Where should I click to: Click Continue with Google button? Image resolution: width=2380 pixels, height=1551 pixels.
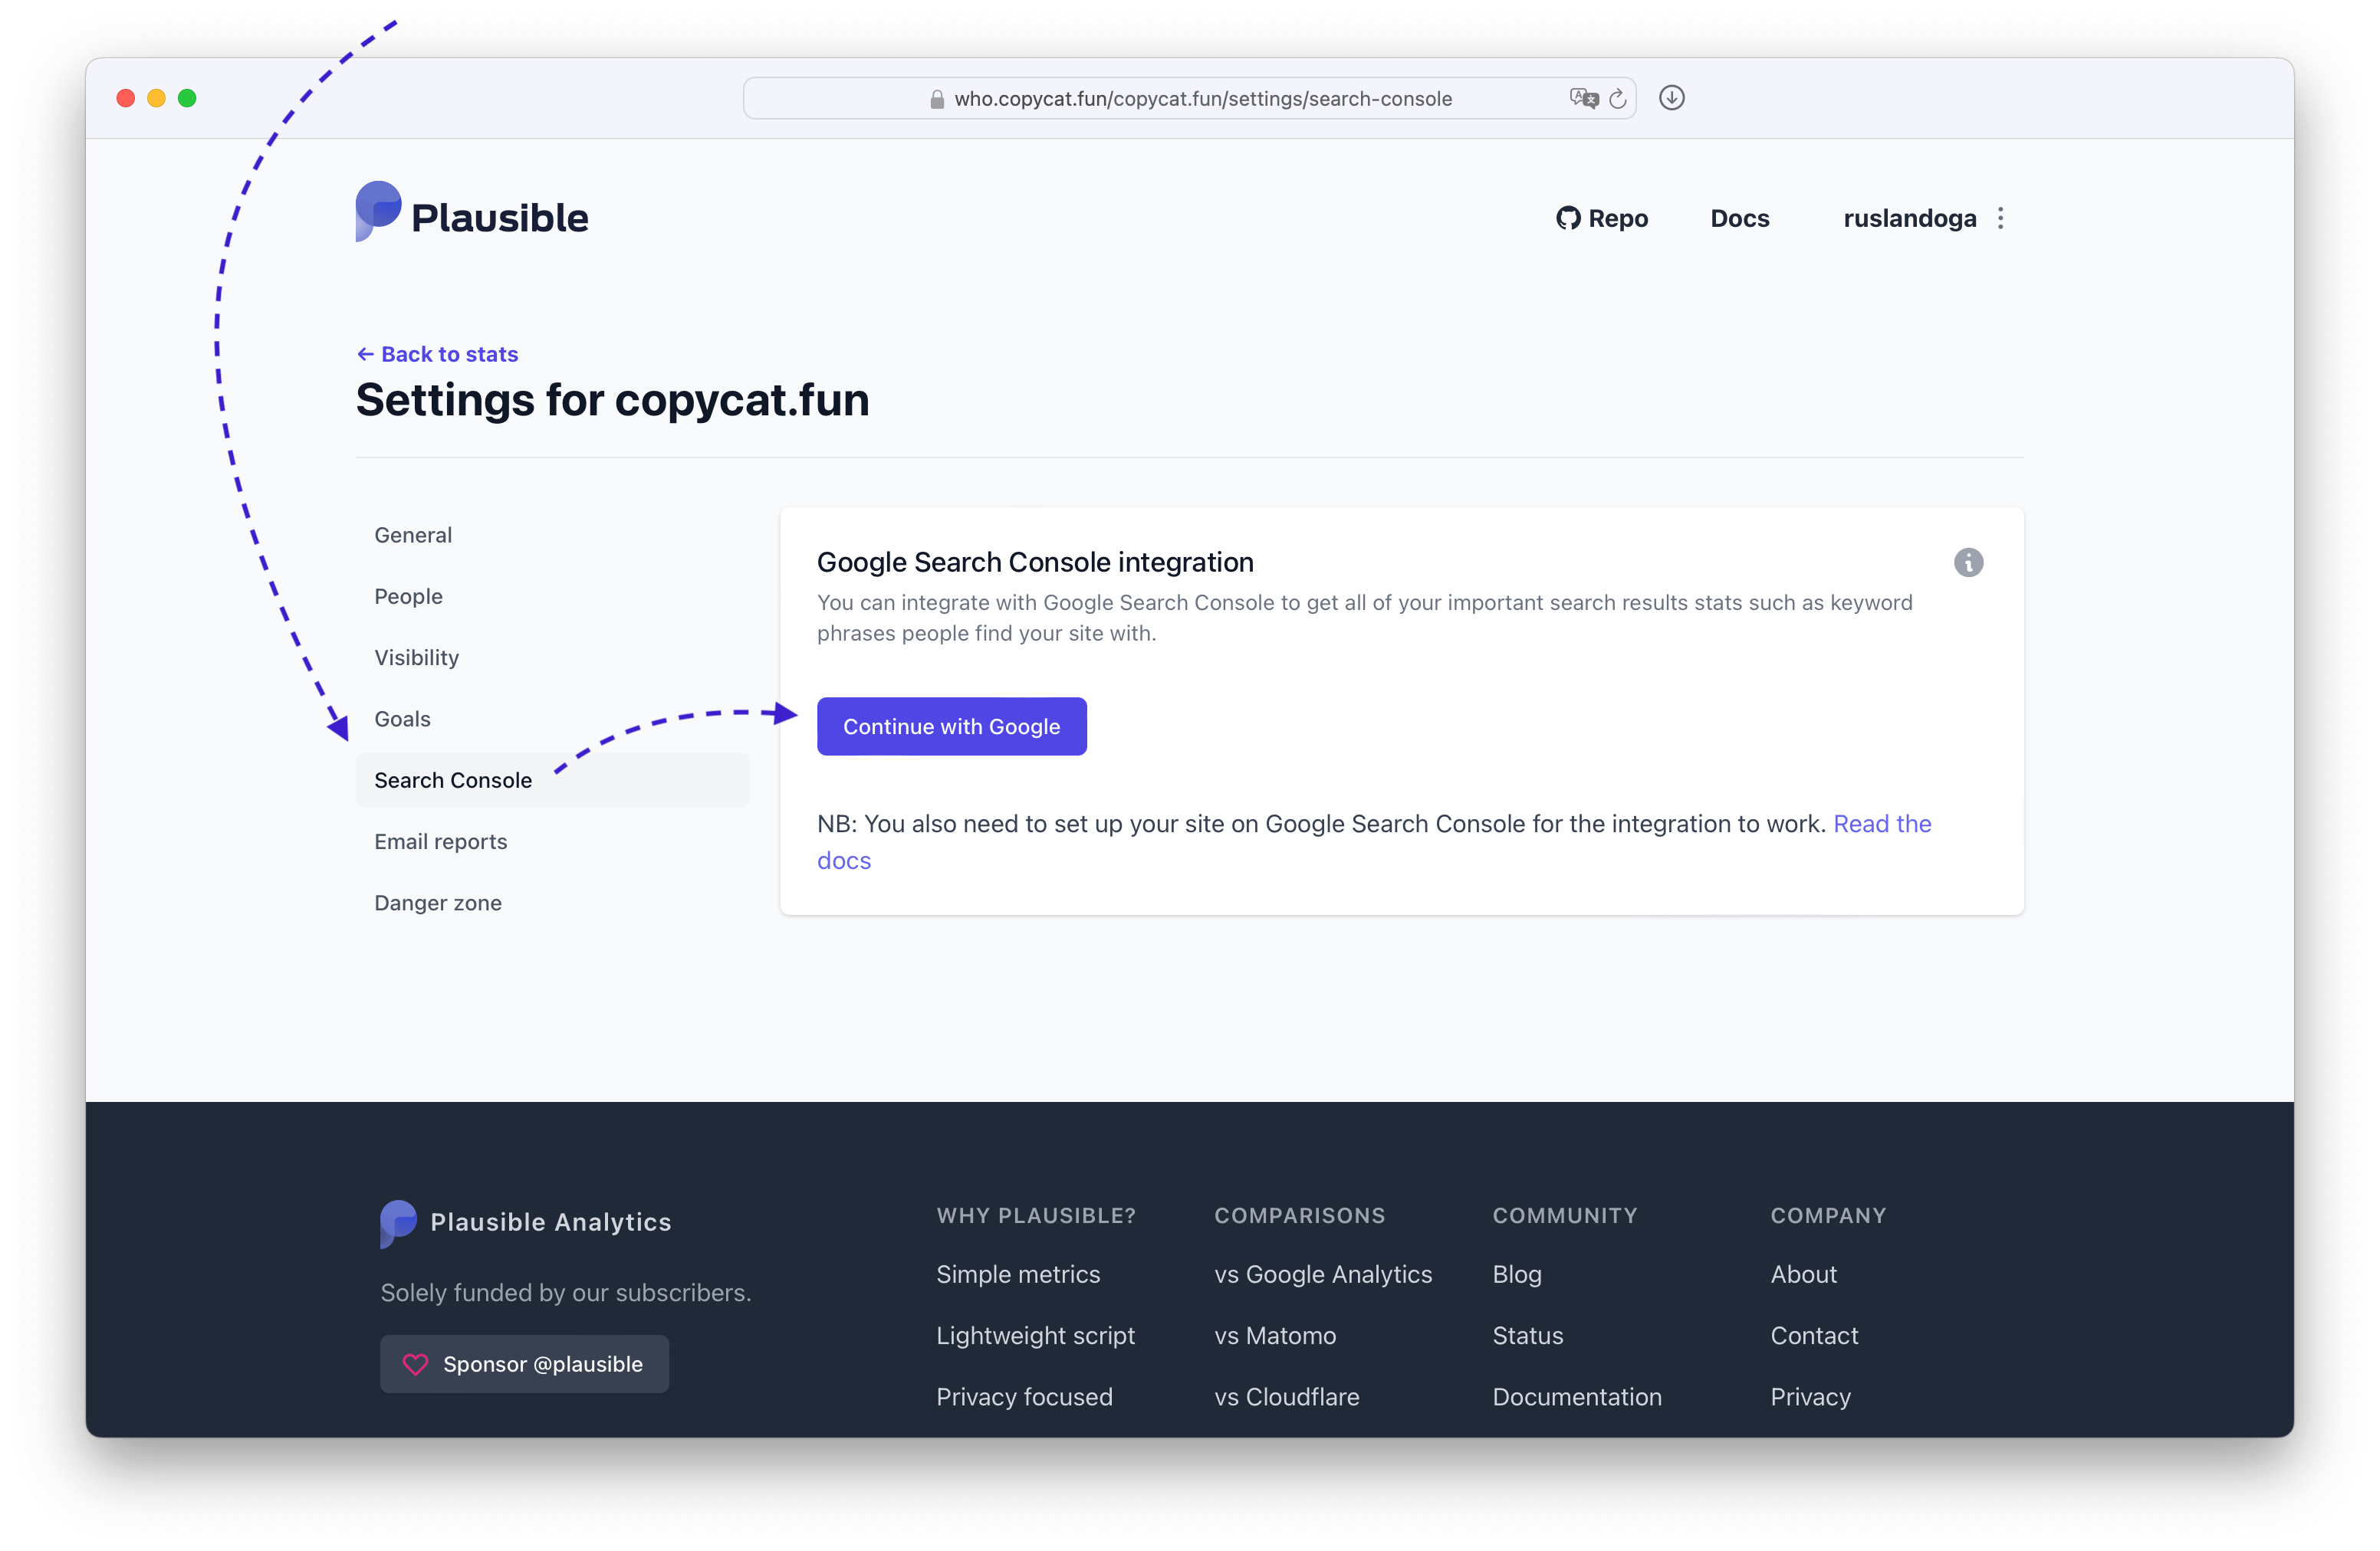951,726
